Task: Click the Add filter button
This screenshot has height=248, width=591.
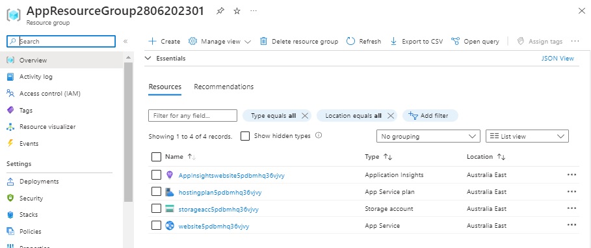Action: point(430,115)
